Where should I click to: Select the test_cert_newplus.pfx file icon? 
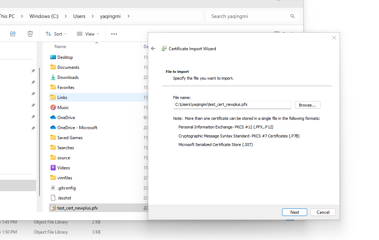pos(53,208)
